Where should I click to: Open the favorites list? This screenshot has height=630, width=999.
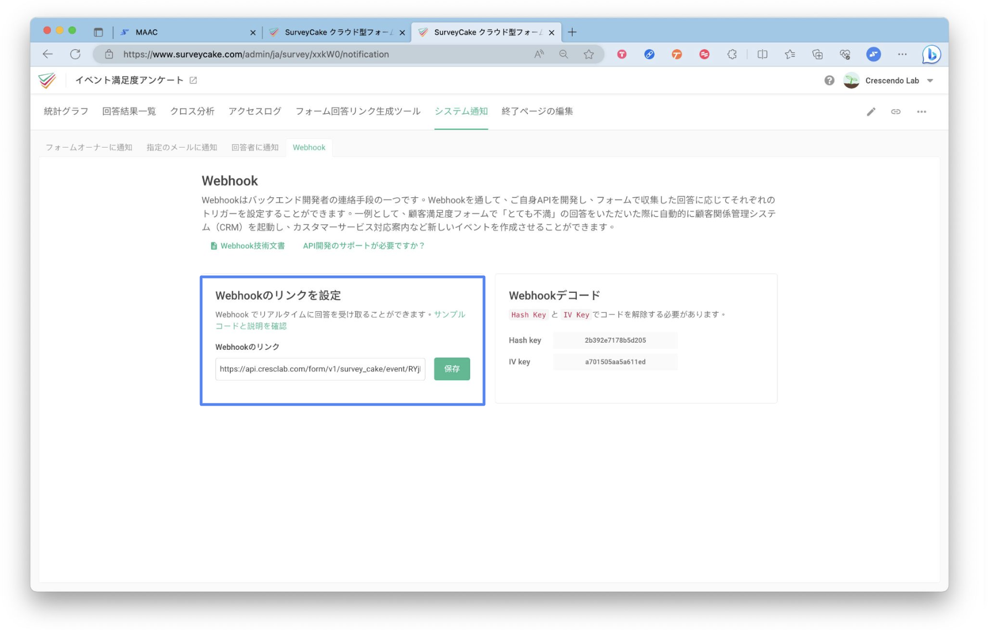pos(790,54)
